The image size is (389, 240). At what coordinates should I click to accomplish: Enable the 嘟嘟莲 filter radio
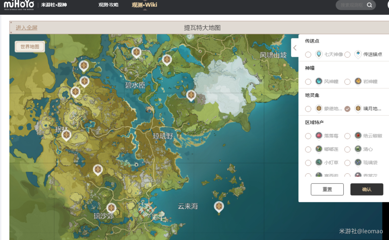[x=308, y=149]
